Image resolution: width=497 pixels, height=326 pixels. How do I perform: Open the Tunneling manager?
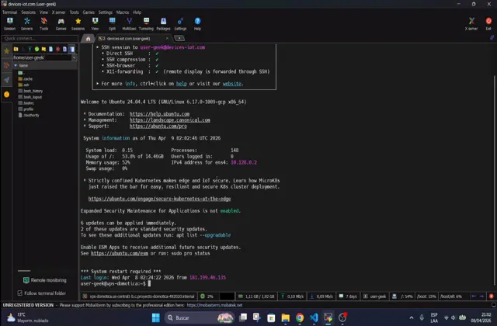146,23
